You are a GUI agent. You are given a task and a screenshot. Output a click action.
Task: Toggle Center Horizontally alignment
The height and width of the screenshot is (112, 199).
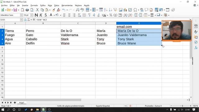pos(69,15)
